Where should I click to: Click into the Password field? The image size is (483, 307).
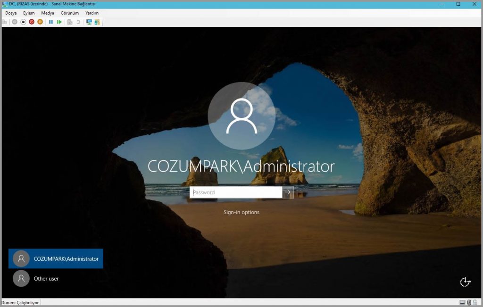(236, 192)
